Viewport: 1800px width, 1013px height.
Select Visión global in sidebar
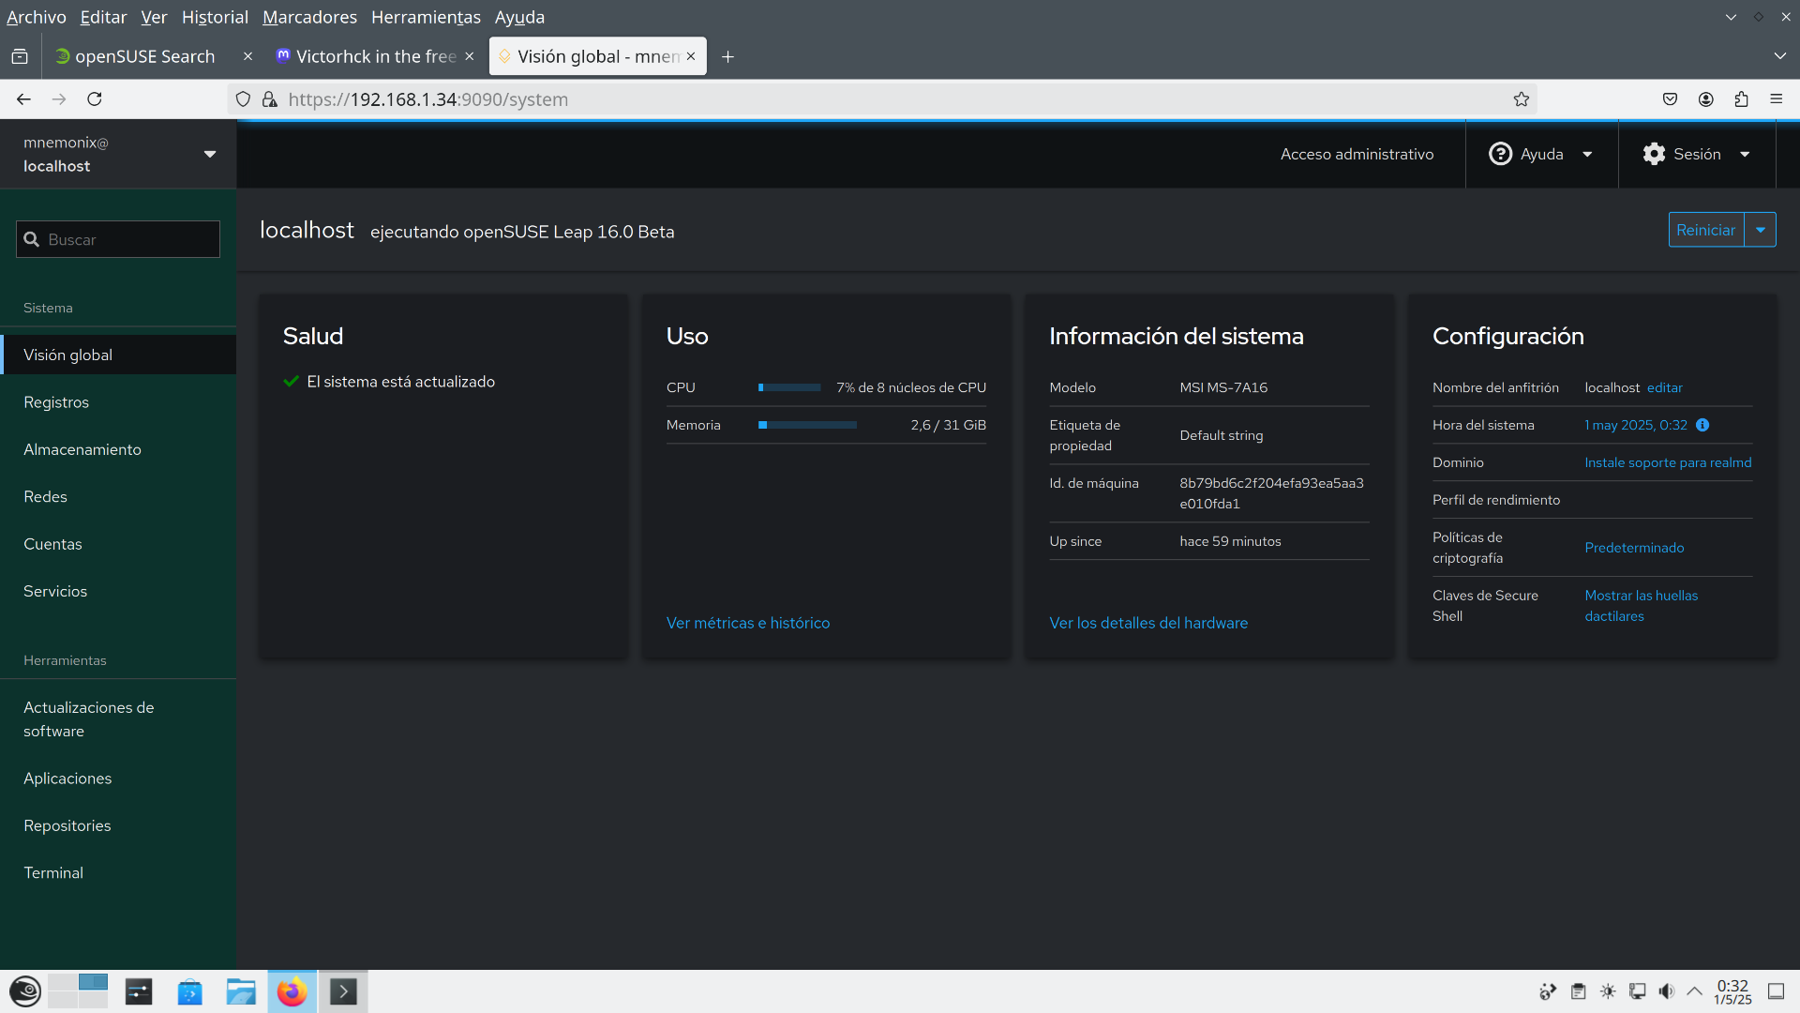(x=118, y=355)
